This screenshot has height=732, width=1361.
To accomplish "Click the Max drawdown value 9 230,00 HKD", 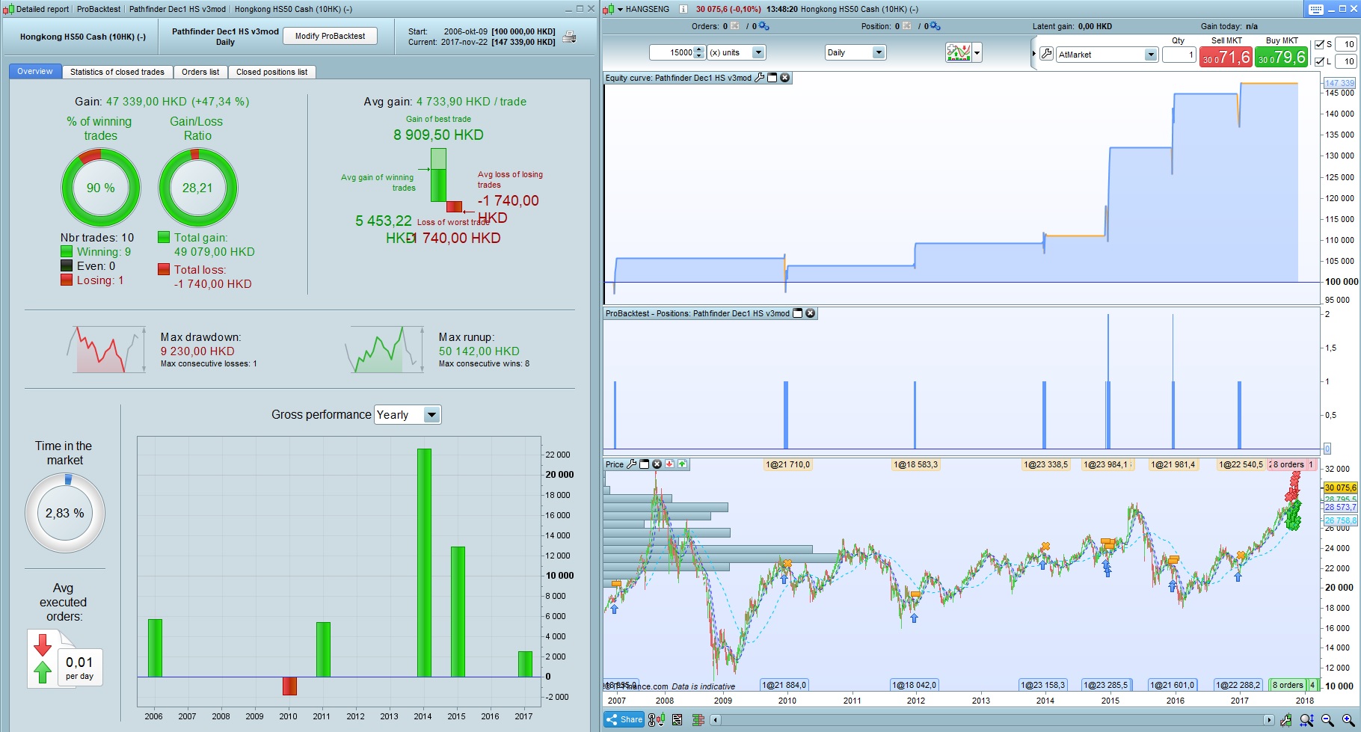I will [x=197, y=351].
